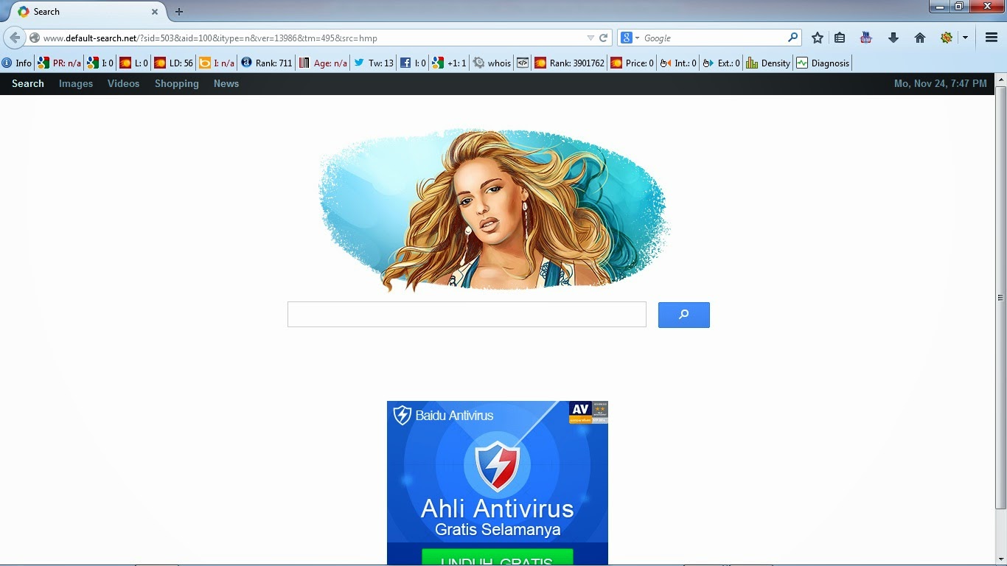Click the scrollbar down arrow
1007x566 pixels.
pos(1000,559)
